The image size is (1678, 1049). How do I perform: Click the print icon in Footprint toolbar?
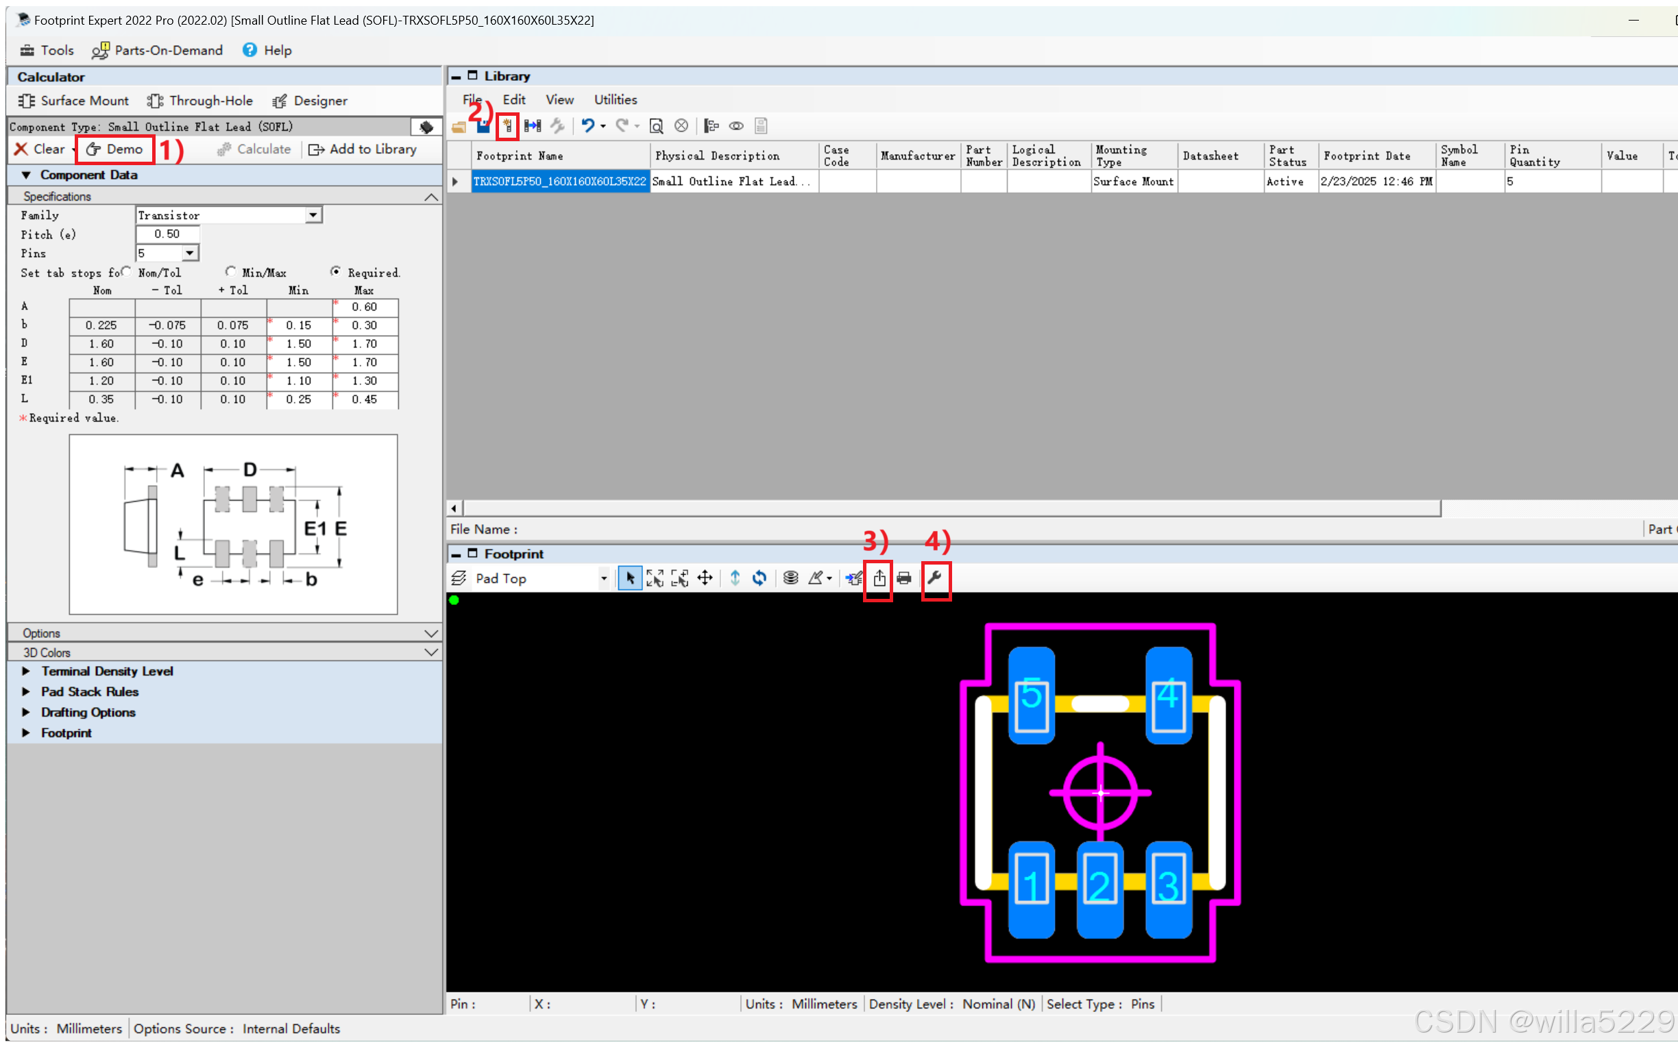point(904,578)
